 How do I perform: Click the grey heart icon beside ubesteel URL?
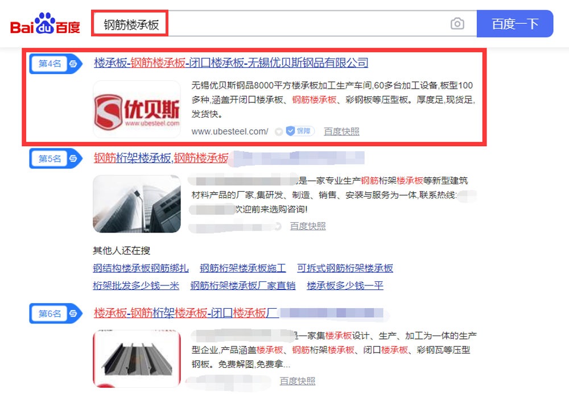tap(279, 131)
